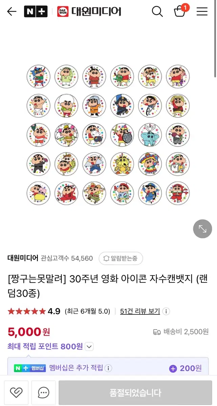Tap the 품절되었습니다 sold out button

[x=135, y=393]
